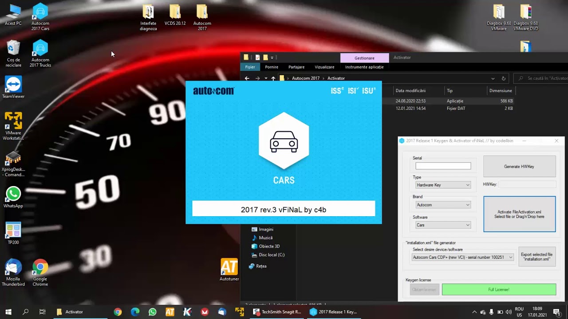Open Task View in taskbar
This screenshot has width=568, height=319.
[x=43, y=312]
